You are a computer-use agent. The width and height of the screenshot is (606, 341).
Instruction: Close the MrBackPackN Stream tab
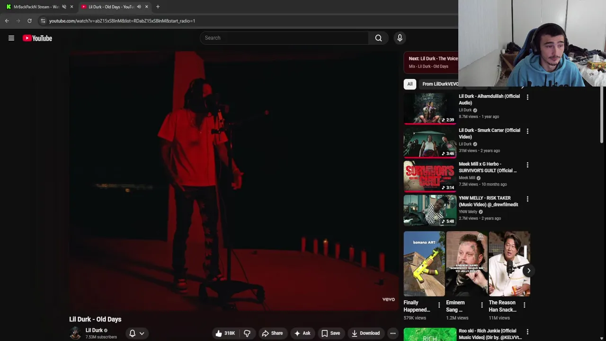pos(71,7)
